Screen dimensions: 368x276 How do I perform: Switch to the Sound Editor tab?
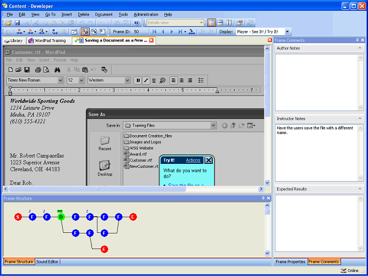point(47,262)
